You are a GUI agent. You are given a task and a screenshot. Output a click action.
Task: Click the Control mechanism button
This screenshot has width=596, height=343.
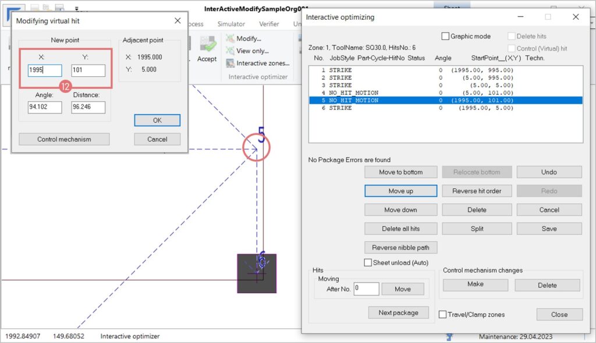(x=64, y=140)
